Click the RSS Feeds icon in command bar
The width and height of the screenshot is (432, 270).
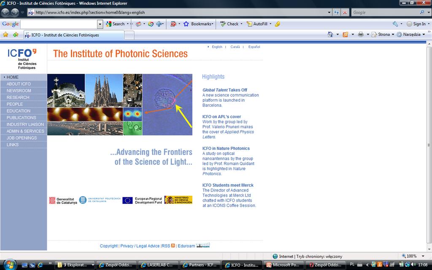tap(345, 35)
